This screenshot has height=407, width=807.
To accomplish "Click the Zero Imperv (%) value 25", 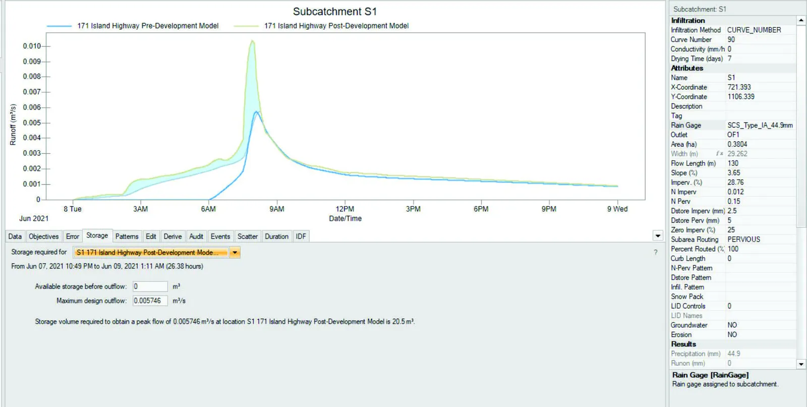I will (731, 230).
